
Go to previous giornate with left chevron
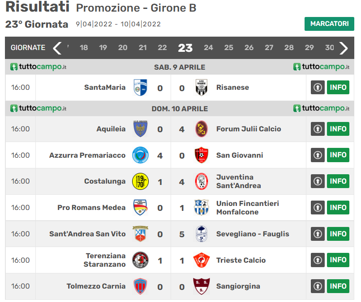(x=57, y=48)
